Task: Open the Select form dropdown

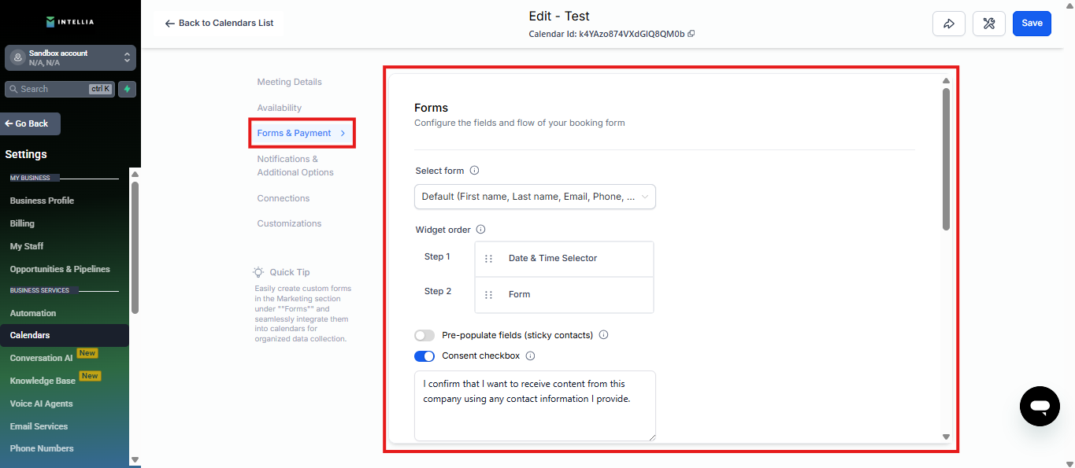Action: 535,197
